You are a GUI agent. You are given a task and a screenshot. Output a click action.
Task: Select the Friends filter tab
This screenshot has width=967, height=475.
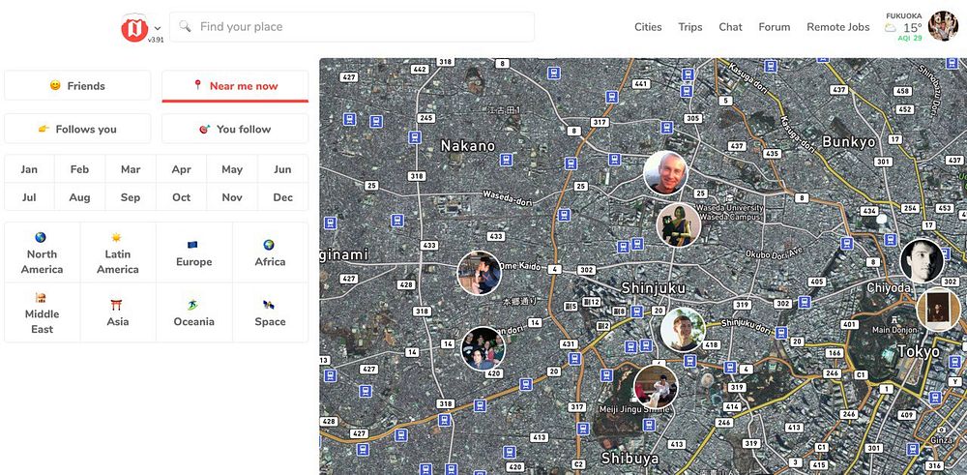click(x=77, y=86)
